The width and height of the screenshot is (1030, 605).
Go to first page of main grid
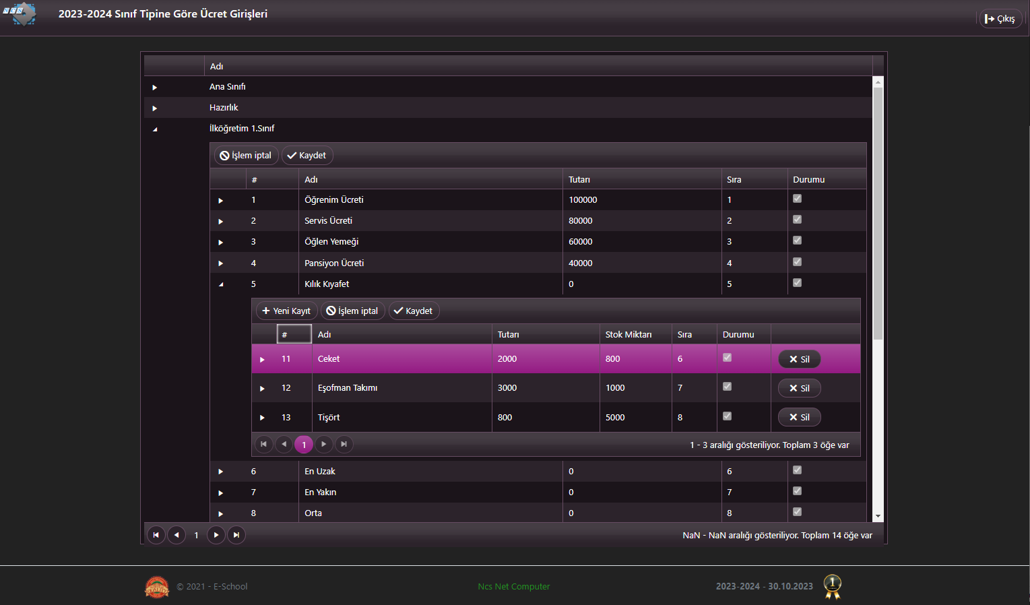(156, 535)
